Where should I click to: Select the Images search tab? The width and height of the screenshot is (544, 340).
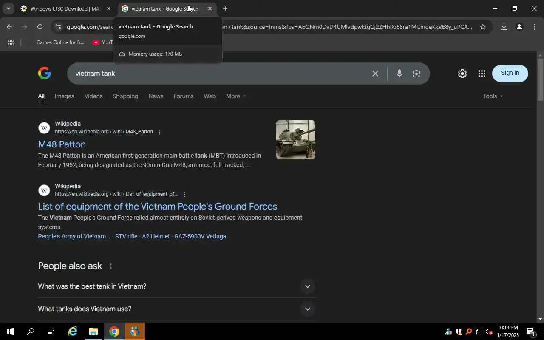(64, 96)
